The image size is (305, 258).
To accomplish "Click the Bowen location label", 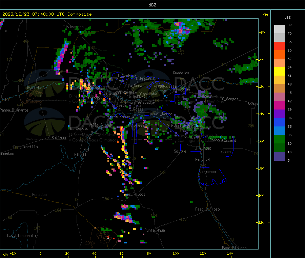I will [226, 152].
